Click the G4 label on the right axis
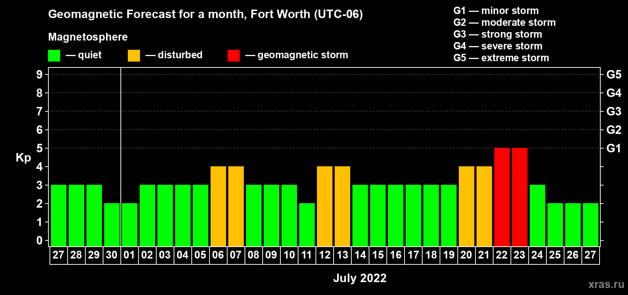 614,93
